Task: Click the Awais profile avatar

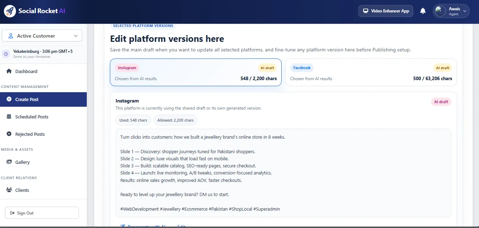Action: pyautogui.click(x=441, y=11)
